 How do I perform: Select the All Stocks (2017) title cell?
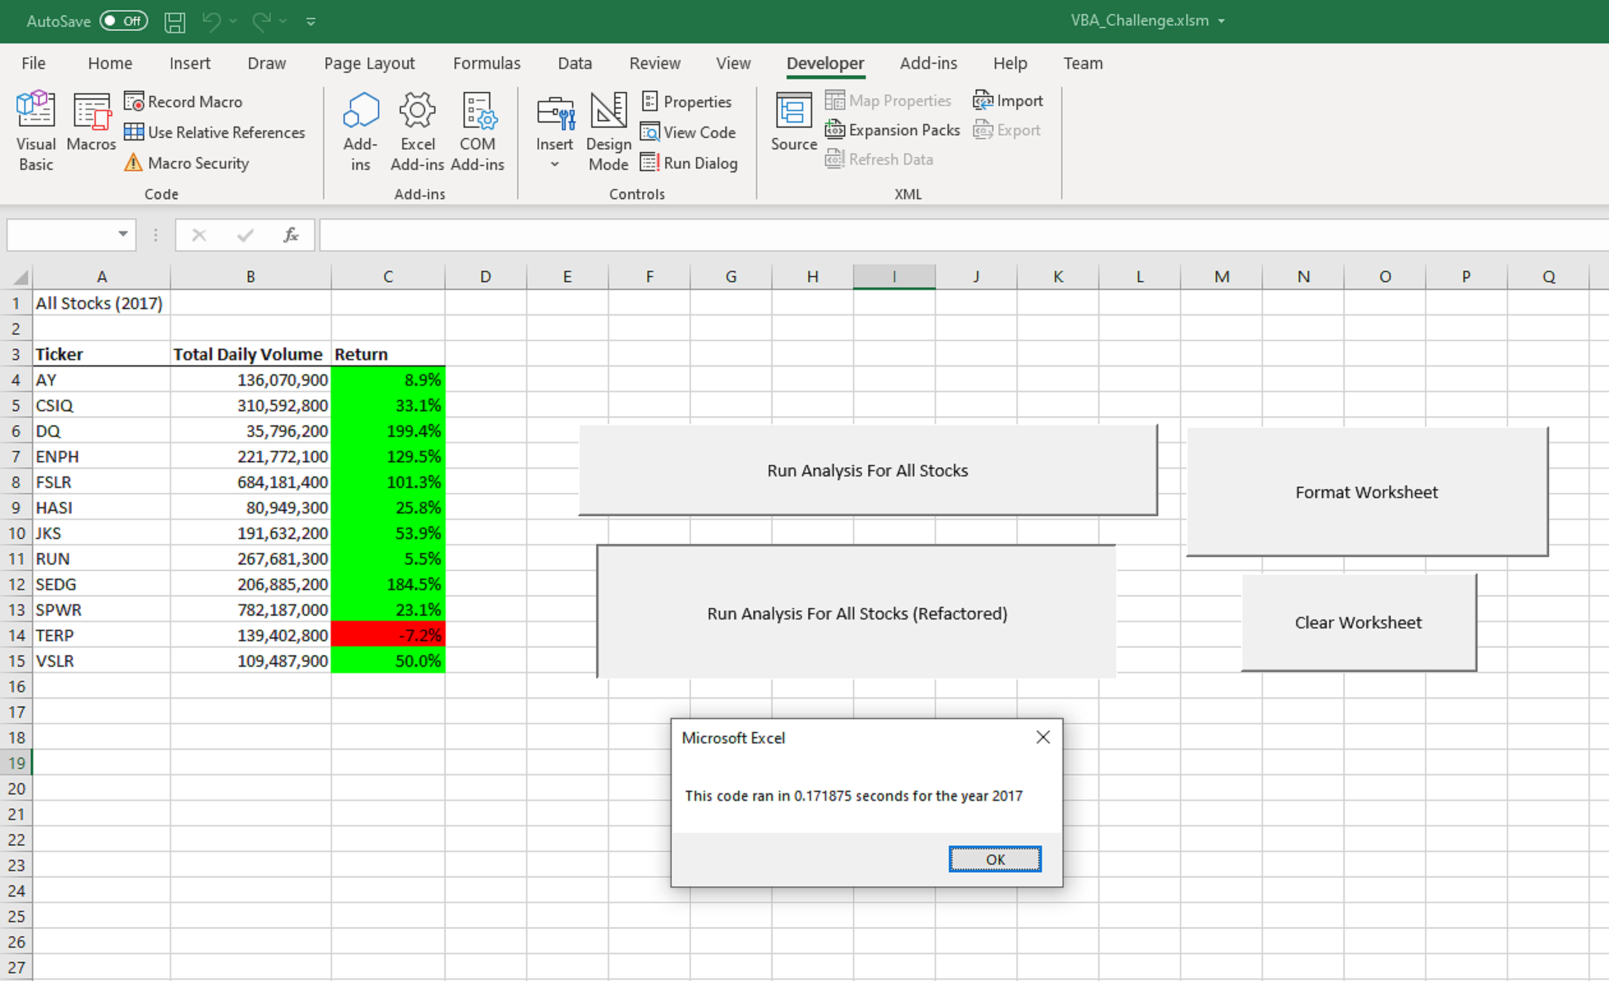(101, 303)
